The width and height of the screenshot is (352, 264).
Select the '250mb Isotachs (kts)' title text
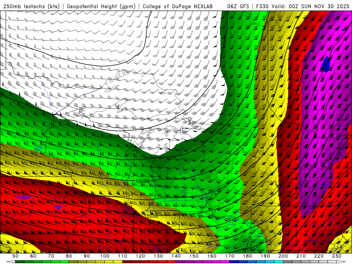pyautogui.click(x=32, y=6)
